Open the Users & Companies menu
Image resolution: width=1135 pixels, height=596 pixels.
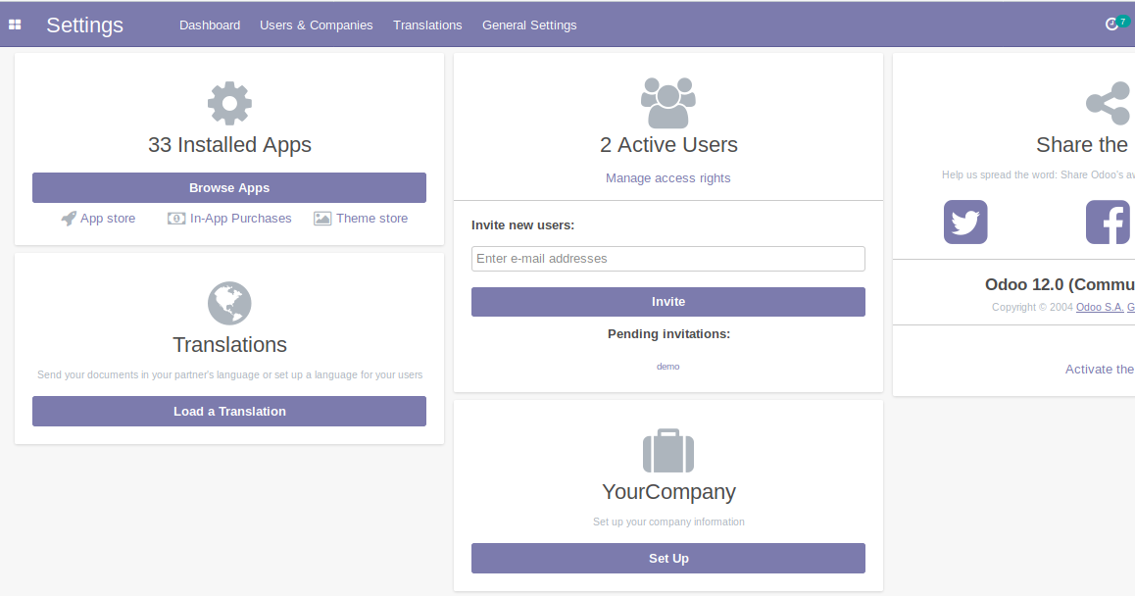316,25
